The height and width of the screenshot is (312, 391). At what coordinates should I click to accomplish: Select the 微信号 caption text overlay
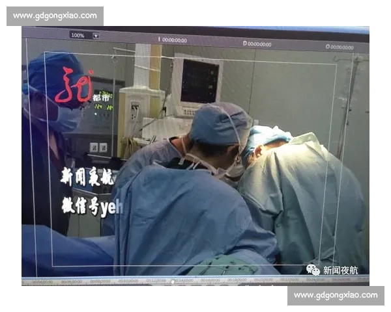(x=91, y=206)
